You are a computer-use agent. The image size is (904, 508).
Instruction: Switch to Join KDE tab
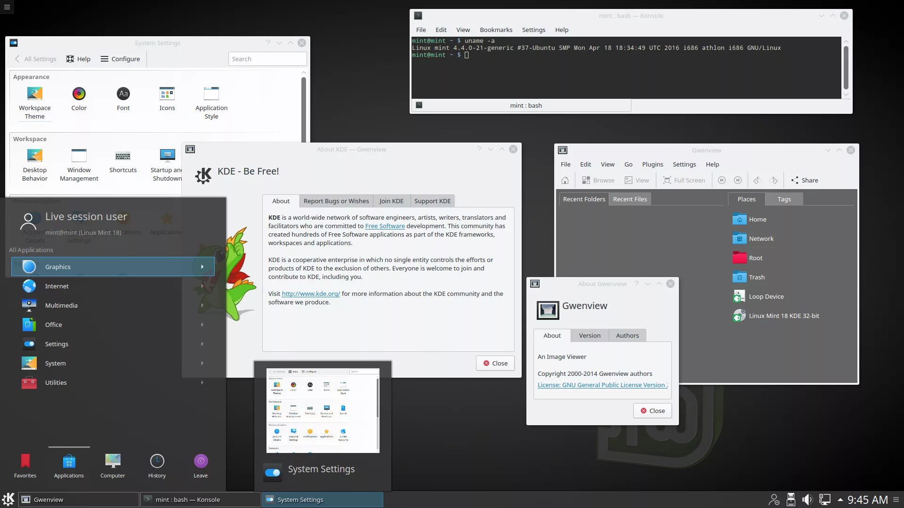(x=391, y=201)
